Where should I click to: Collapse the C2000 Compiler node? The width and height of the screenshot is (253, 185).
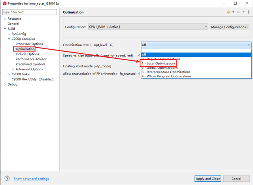click(x=9, y=39)
